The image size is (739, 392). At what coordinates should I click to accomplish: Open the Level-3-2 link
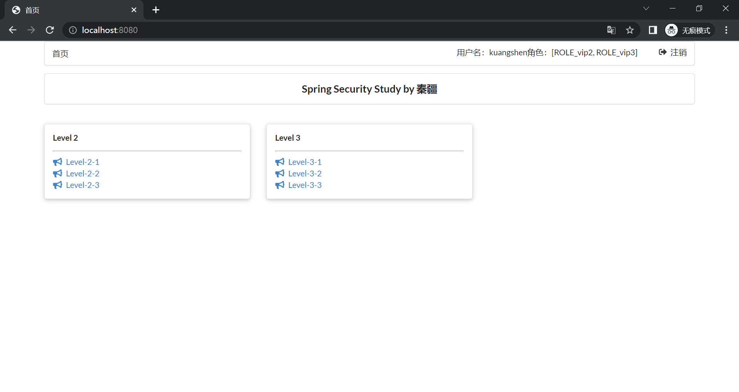305,174
